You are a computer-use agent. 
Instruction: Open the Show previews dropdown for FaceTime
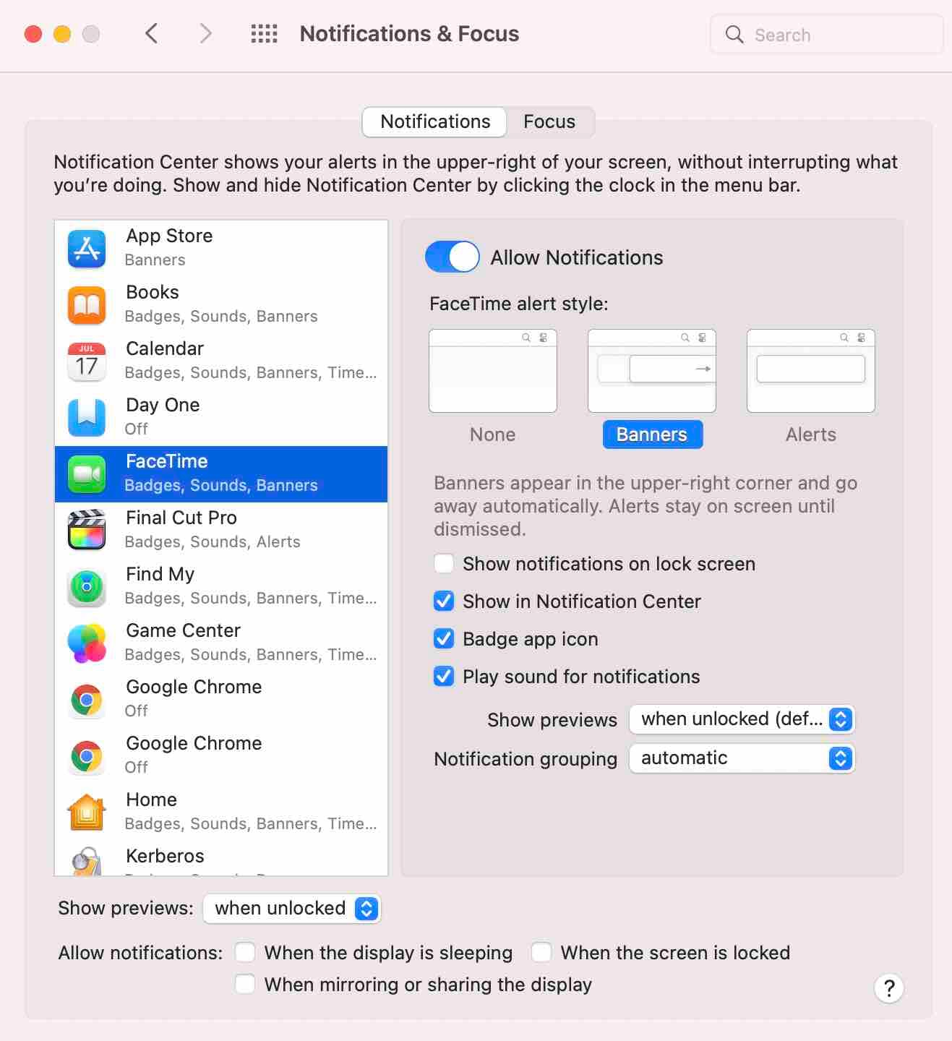pyautogui.click(x=741, y=719)
